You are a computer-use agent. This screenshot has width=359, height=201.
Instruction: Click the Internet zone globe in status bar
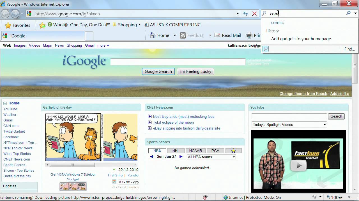[225, 197]
